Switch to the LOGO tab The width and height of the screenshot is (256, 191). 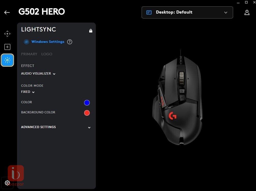[x=47, y=54]
